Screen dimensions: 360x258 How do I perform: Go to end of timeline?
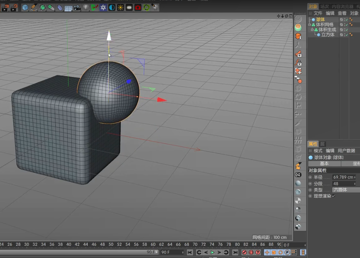(x=235, y=252)
